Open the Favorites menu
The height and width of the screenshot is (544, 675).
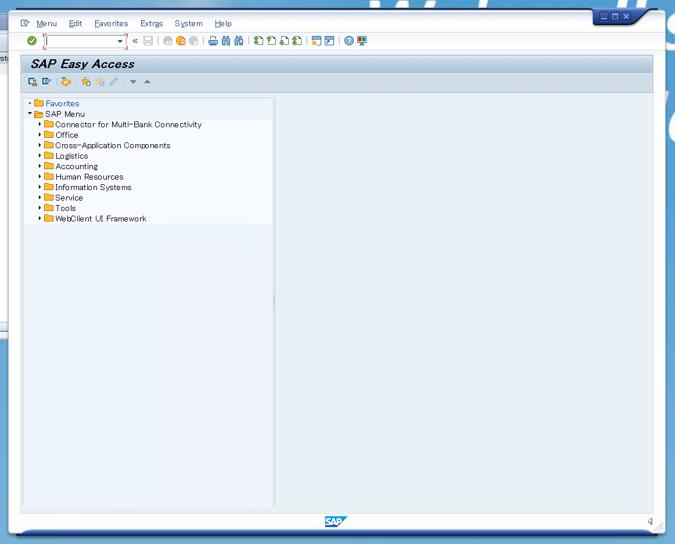(x=111, y=24)
